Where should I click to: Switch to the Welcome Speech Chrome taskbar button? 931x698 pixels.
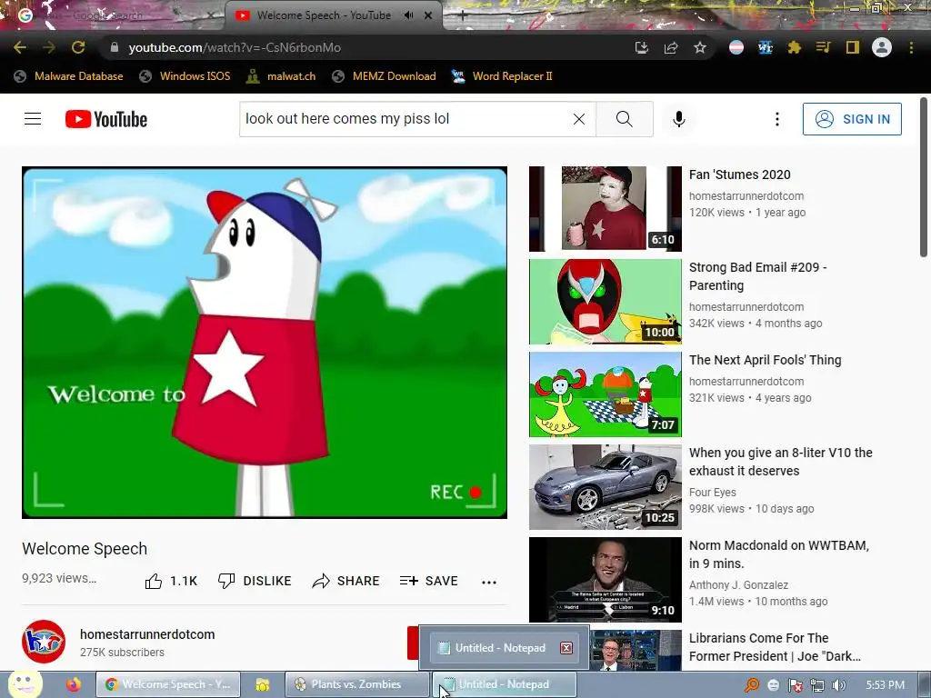point(168,684)
